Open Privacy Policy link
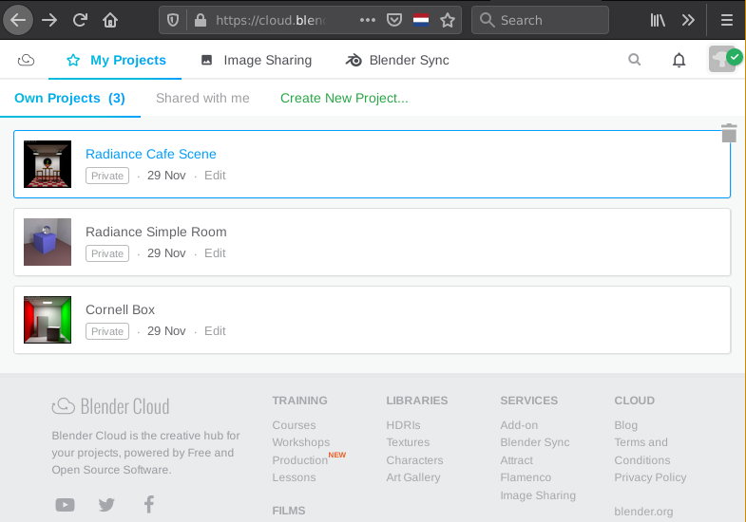The image size is (746, 522). coord(650,477)
